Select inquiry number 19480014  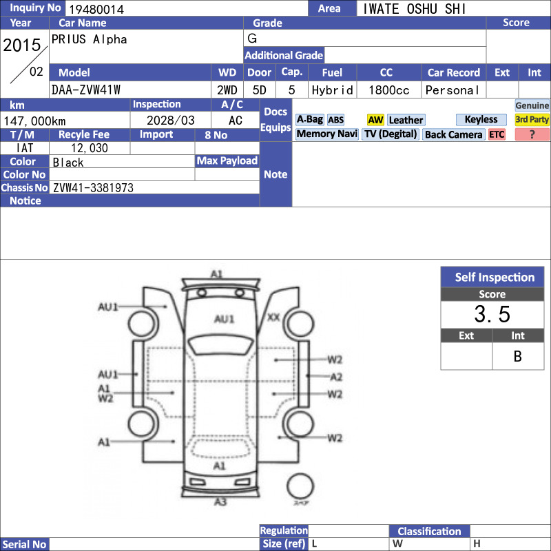coord(96,9)
